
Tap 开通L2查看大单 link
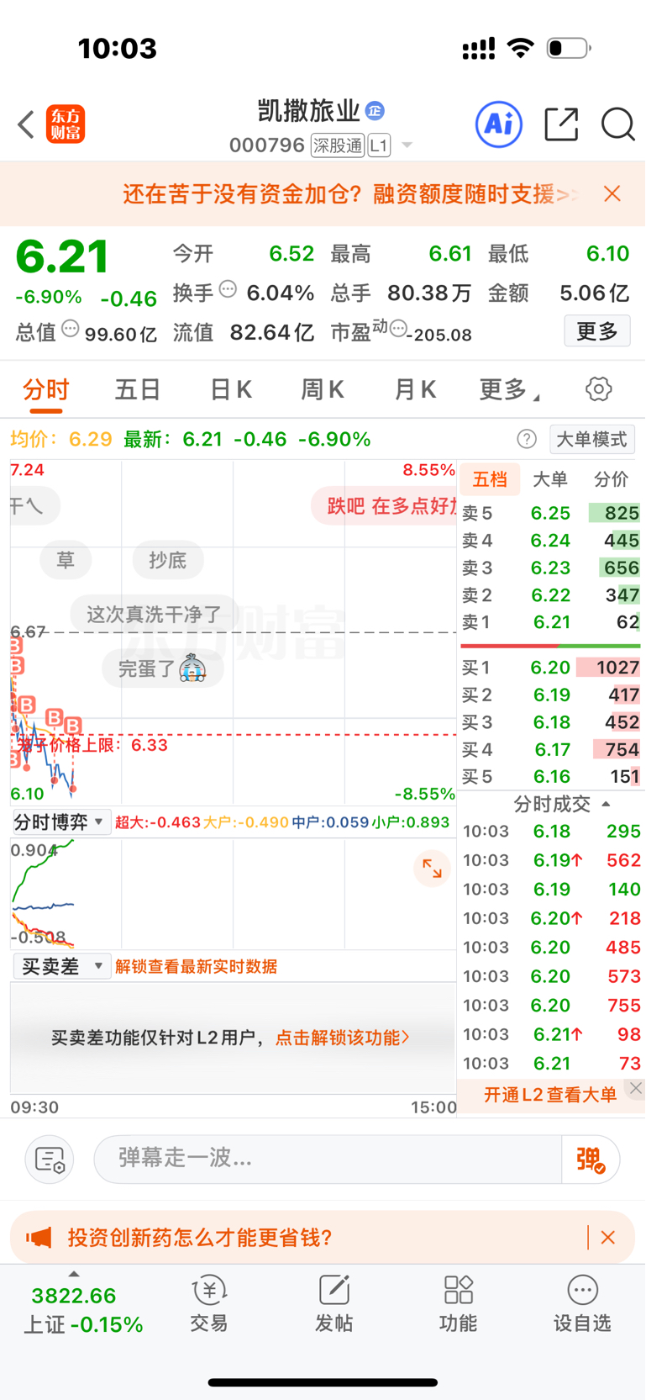coord(550,1095)
